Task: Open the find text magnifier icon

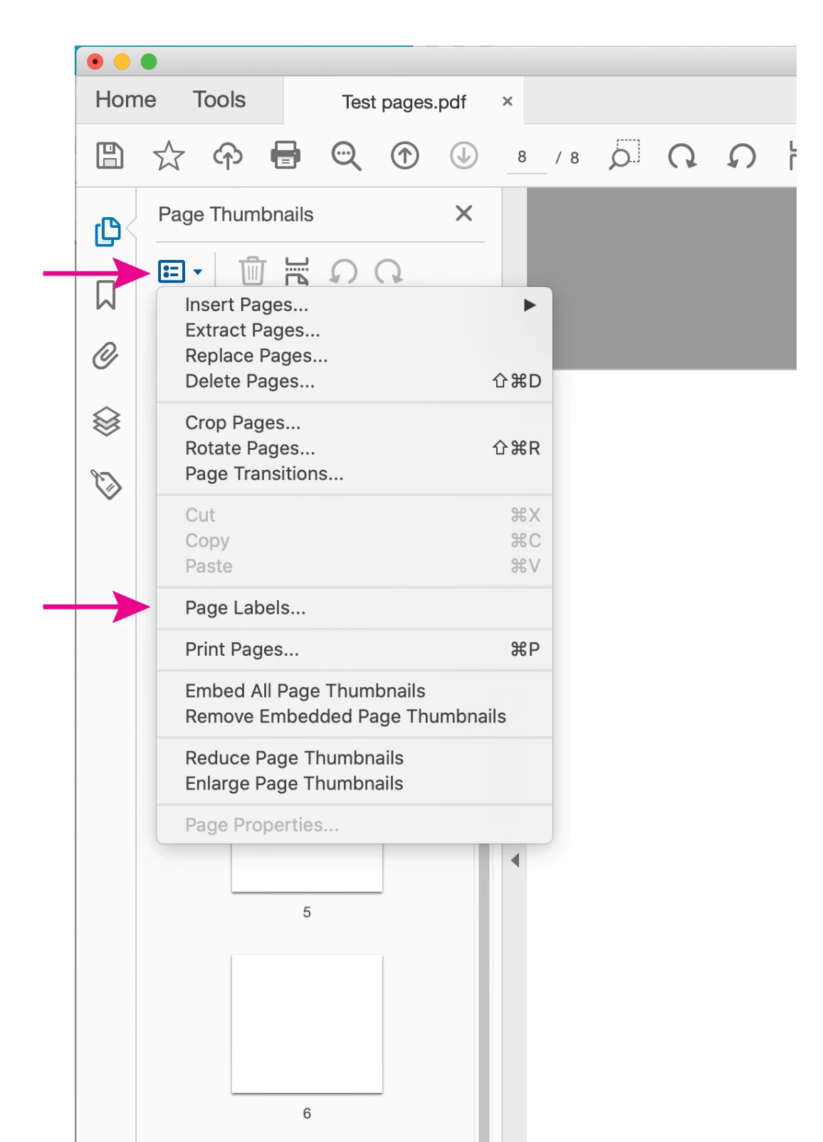Action: (346, 155)
